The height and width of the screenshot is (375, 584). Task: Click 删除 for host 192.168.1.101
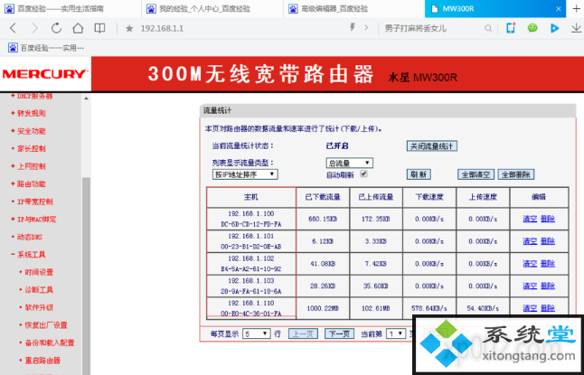pos(548,241)
